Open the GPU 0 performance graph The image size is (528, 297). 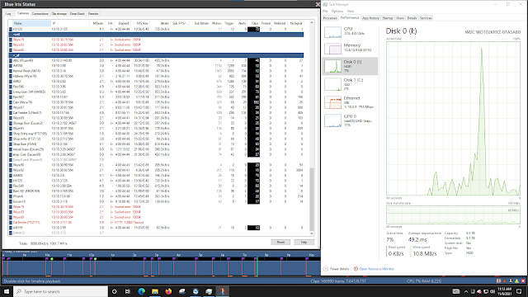(x=350, y=120)
